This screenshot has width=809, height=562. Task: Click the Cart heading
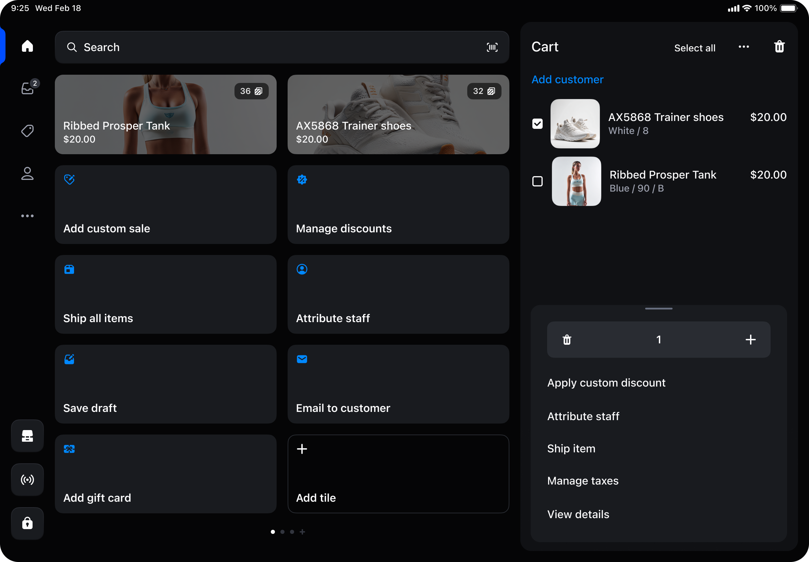[x=545, y=47]
